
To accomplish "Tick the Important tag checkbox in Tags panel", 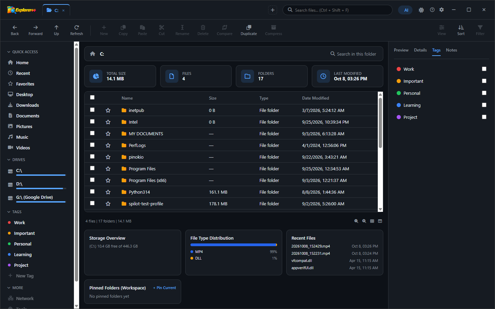I will [x=484, y=81].
